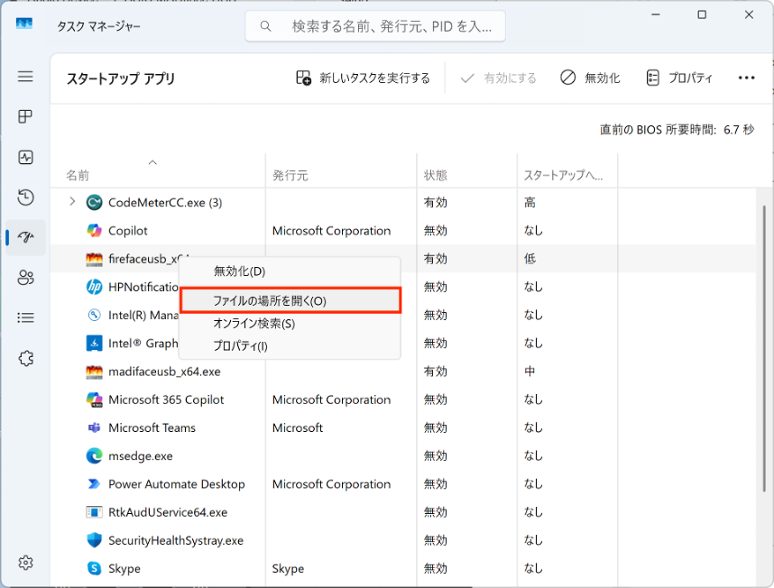Go to Processes page in sidebar
Image resolution: width=774 pixels, height=588 pixels.
pyautogui.click(x=25, y=117)
